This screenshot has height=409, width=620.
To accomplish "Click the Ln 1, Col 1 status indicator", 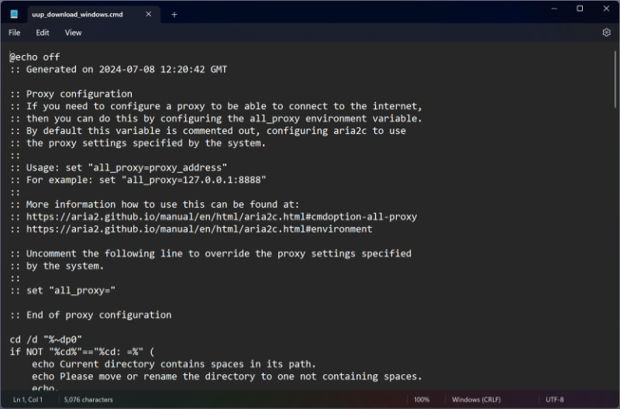I will 28,400.
